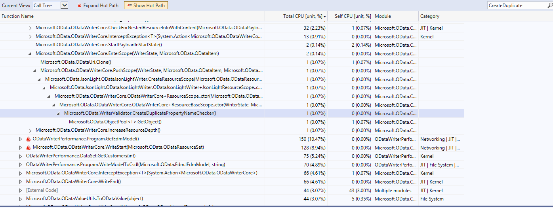Expand the WriteModelToCsdl row
Image resolution: width=553 pixels, height=208 pixels.
click(x=21, y=165)
